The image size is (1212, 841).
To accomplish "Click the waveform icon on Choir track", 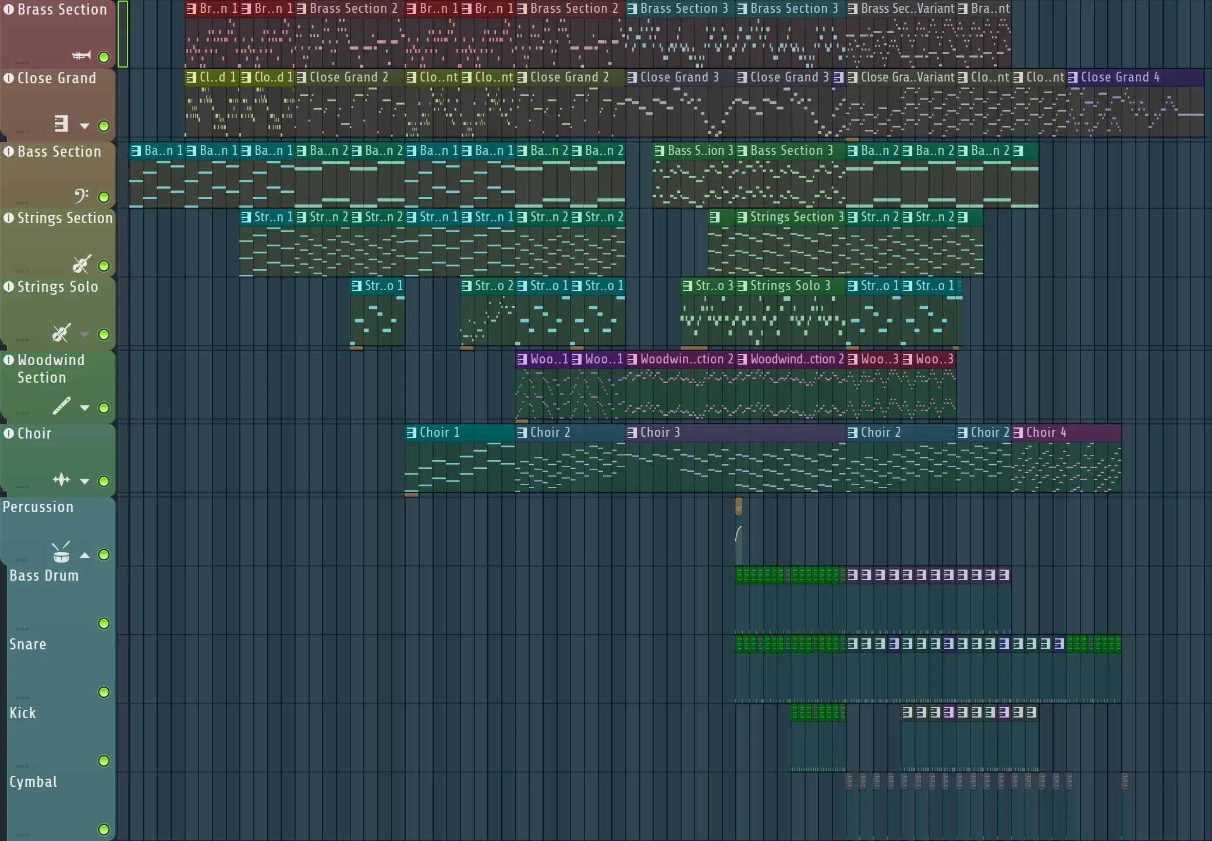I will click(x=61, y=480).
